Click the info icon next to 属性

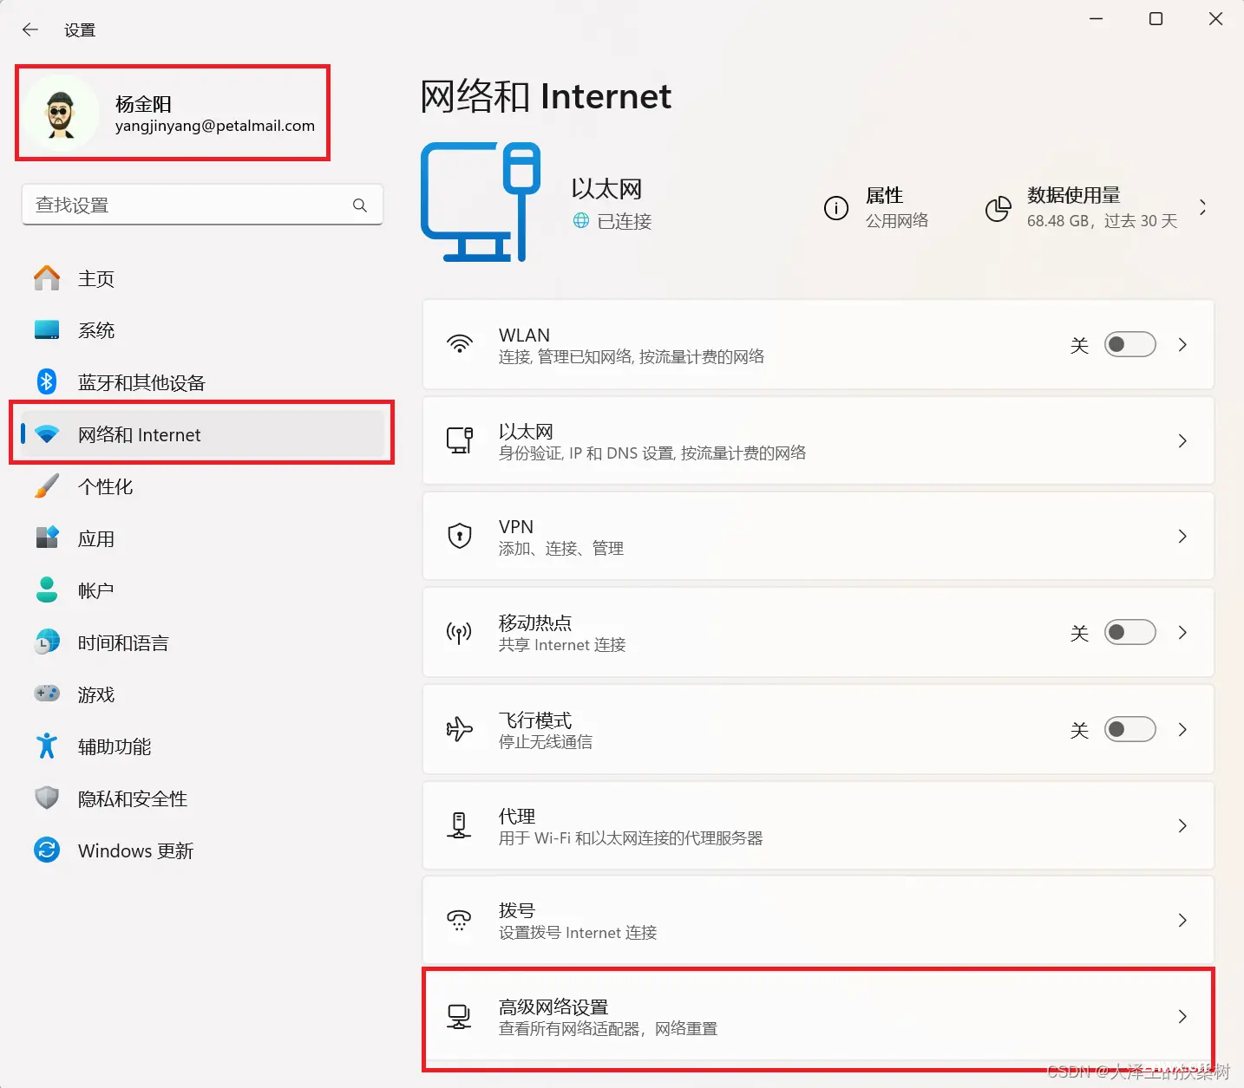pyautogui.click(x=836, y=208)
